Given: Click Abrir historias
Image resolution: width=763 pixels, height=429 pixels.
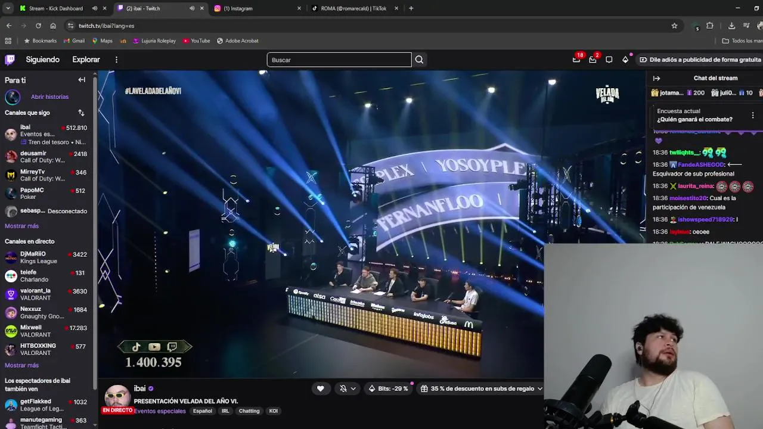Looking at the screenshot, I should (x=49, y=97).
